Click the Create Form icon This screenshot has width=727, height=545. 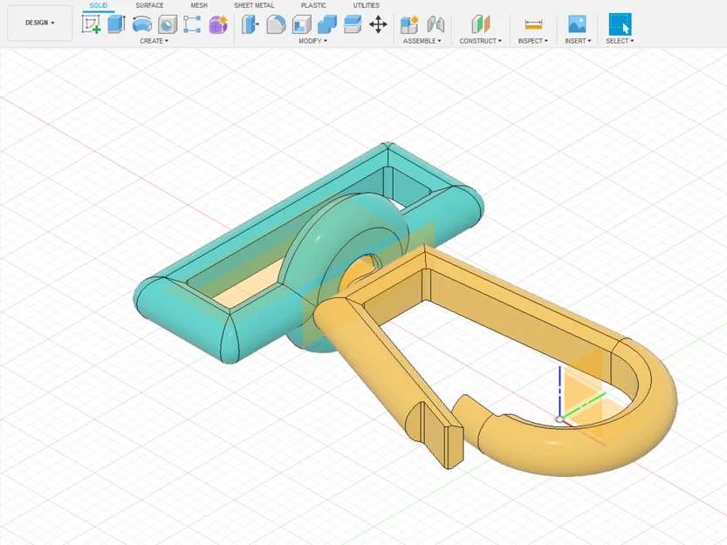tap(218, 24)
